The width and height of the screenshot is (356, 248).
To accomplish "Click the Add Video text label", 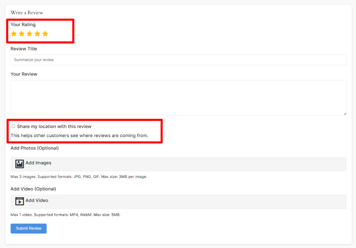I will click(37, 200).
